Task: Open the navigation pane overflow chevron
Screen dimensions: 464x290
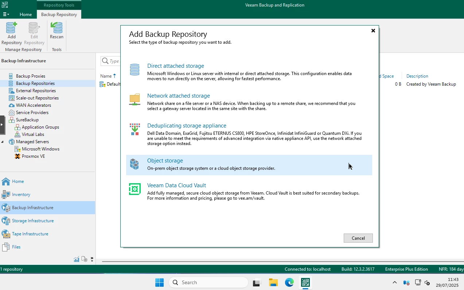Action: click(92, 259)
